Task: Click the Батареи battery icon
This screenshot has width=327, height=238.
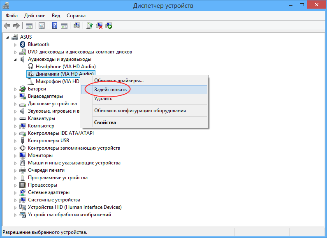Action: 23,89
